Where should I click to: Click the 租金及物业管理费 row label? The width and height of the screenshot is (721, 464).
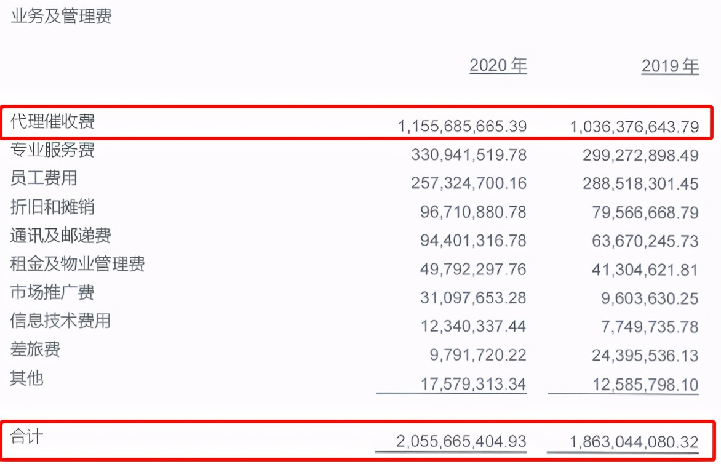[78, 264]
